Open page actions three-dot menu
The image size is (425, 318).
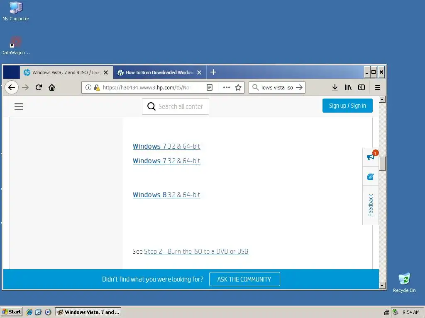click(x=226, y=87)
